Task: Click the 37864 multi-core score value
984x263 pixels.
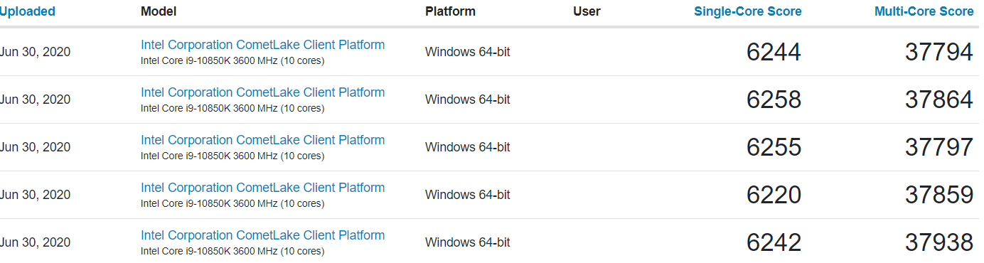Action: pyautogui.click(x=939, y=100)
